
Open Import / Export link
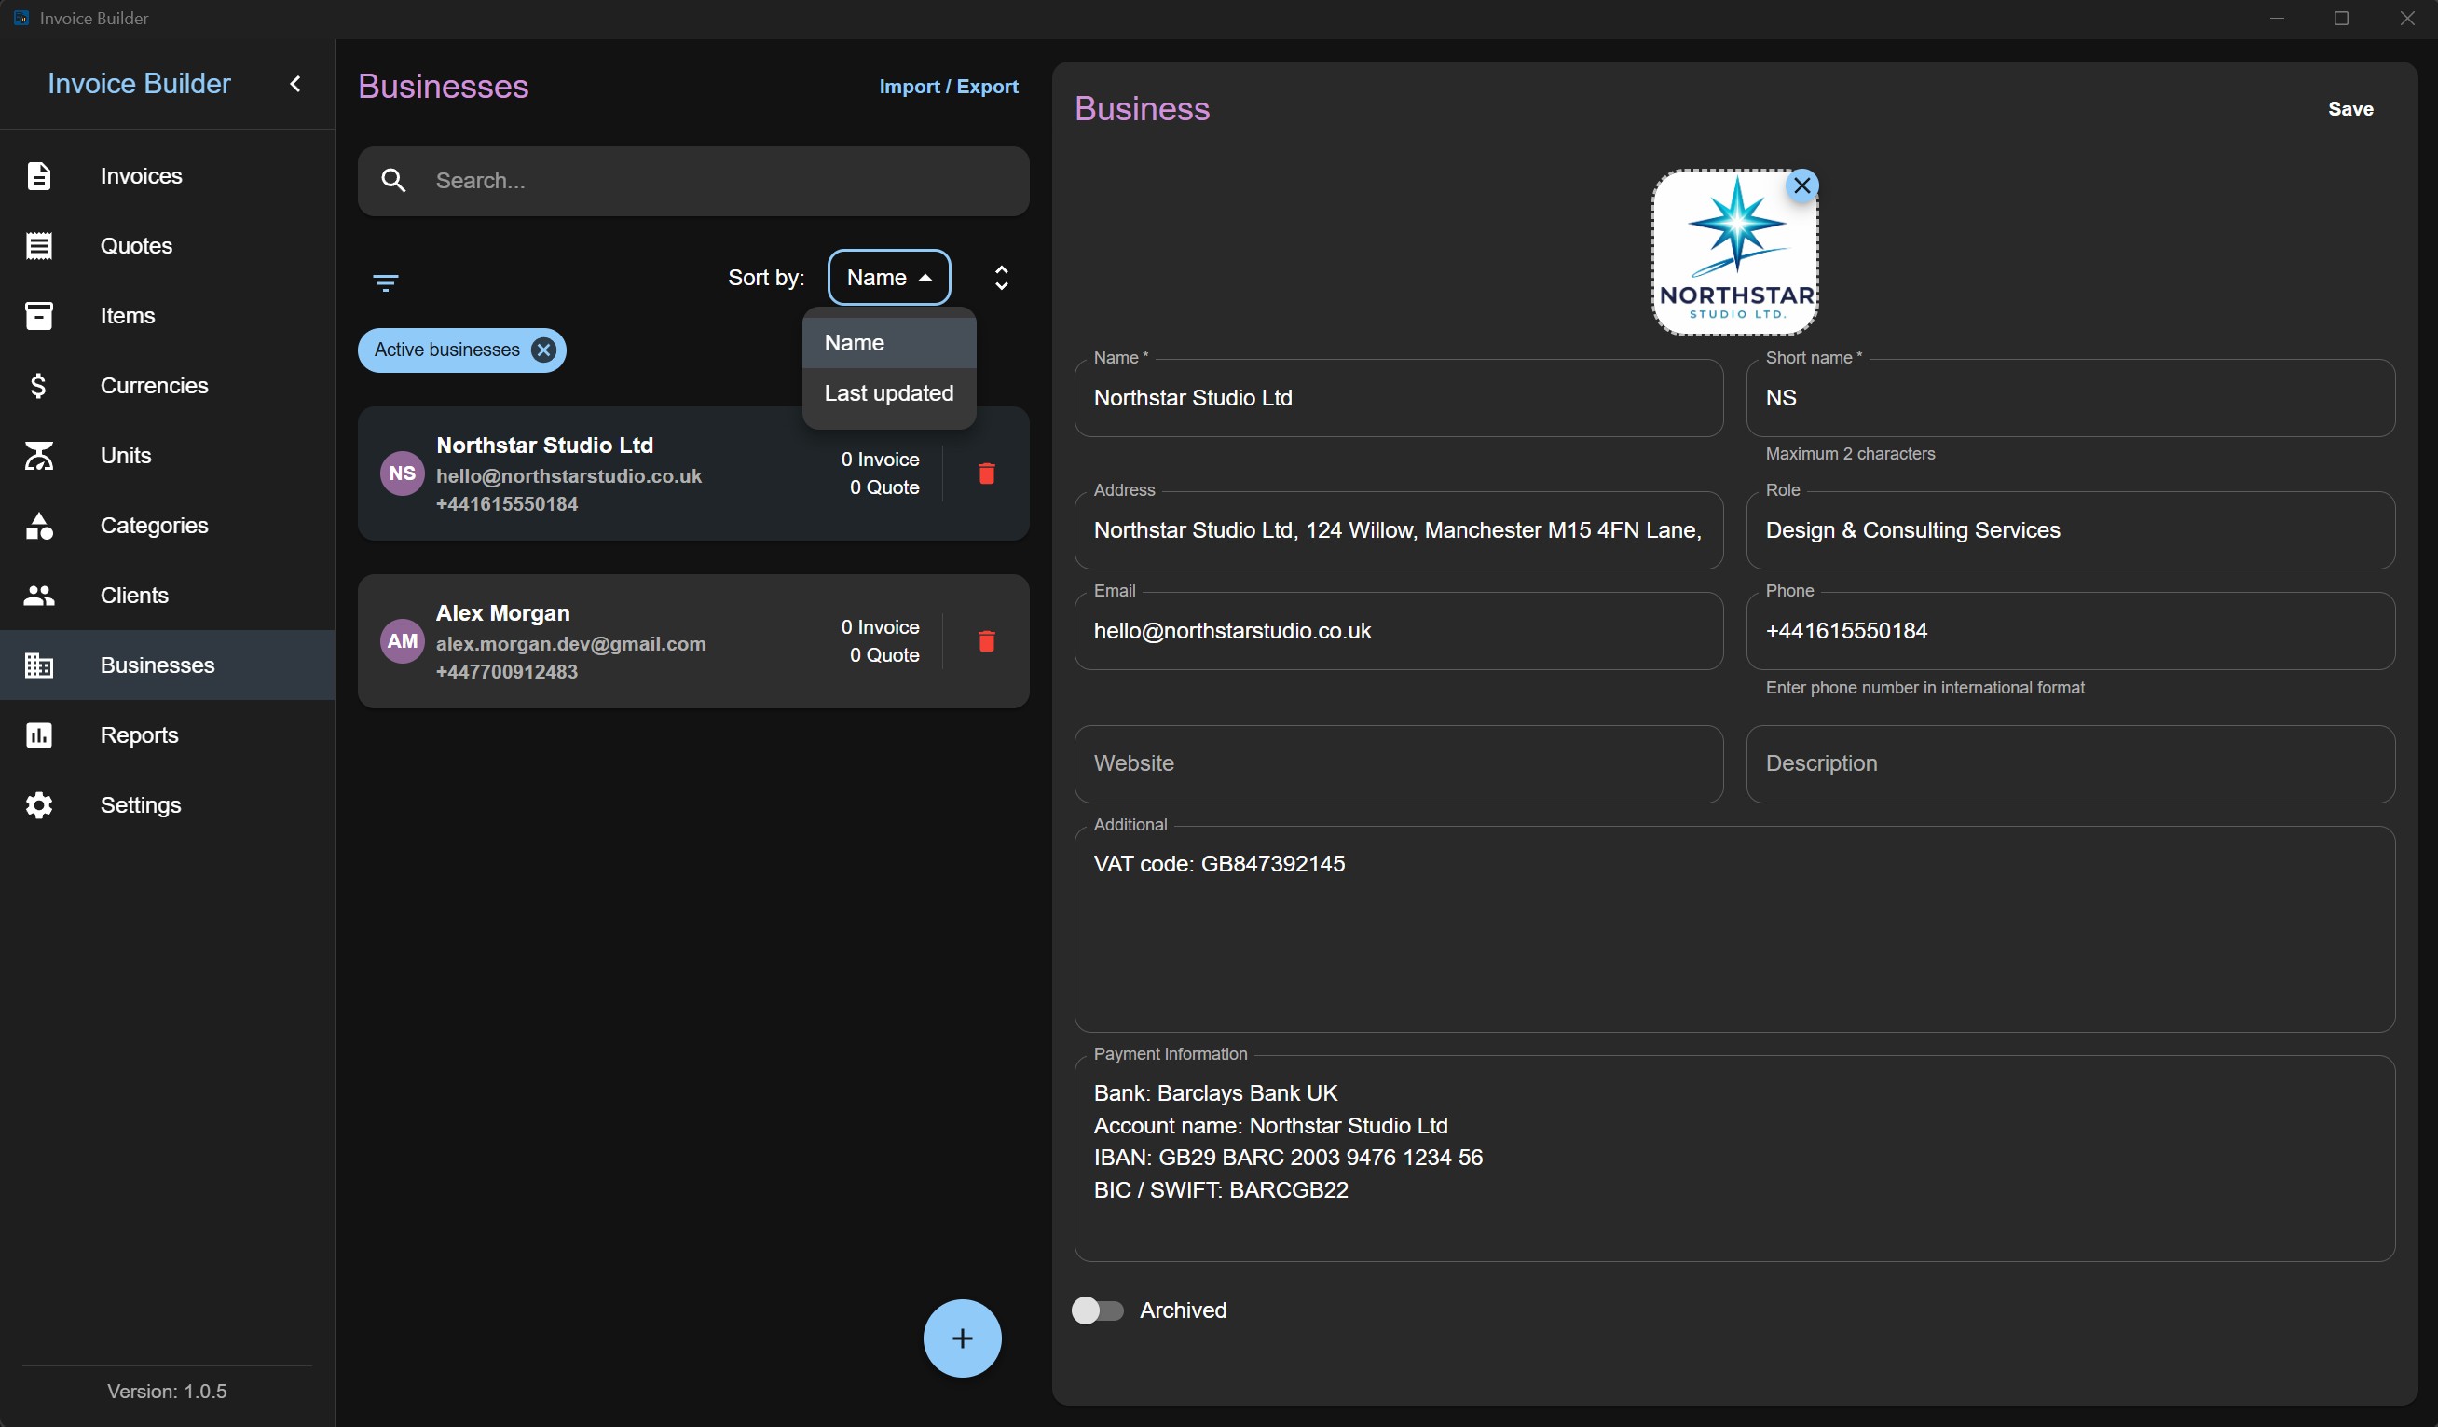click(948, 87)
